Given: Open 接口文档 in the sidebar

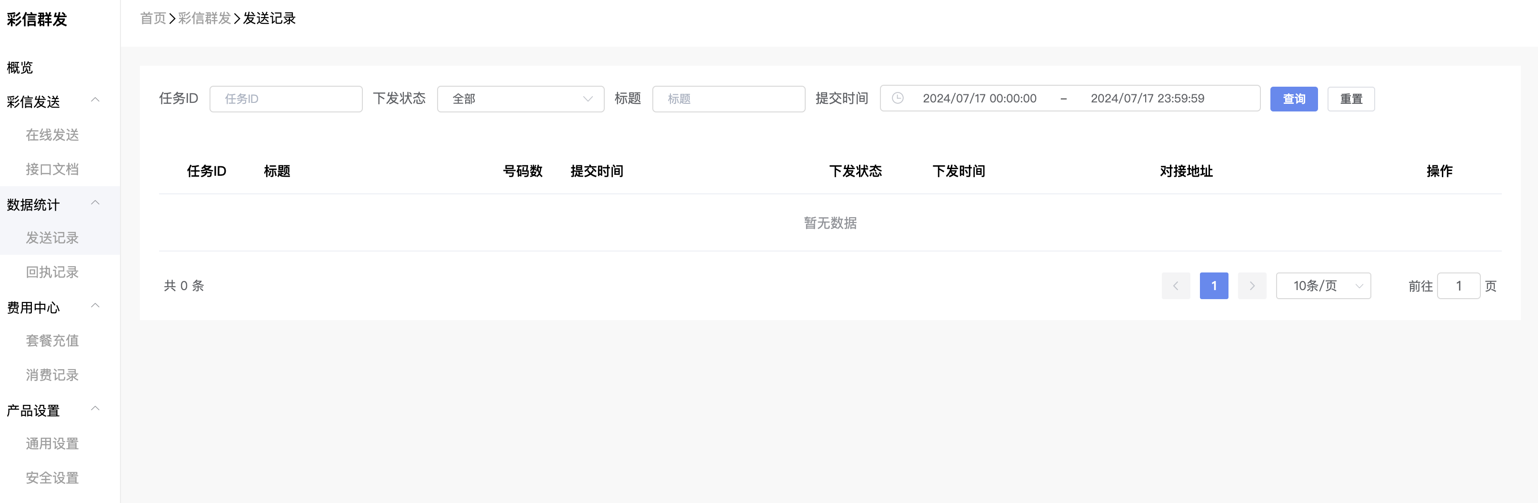Looking at the screenshot, I should click(52, 169).
